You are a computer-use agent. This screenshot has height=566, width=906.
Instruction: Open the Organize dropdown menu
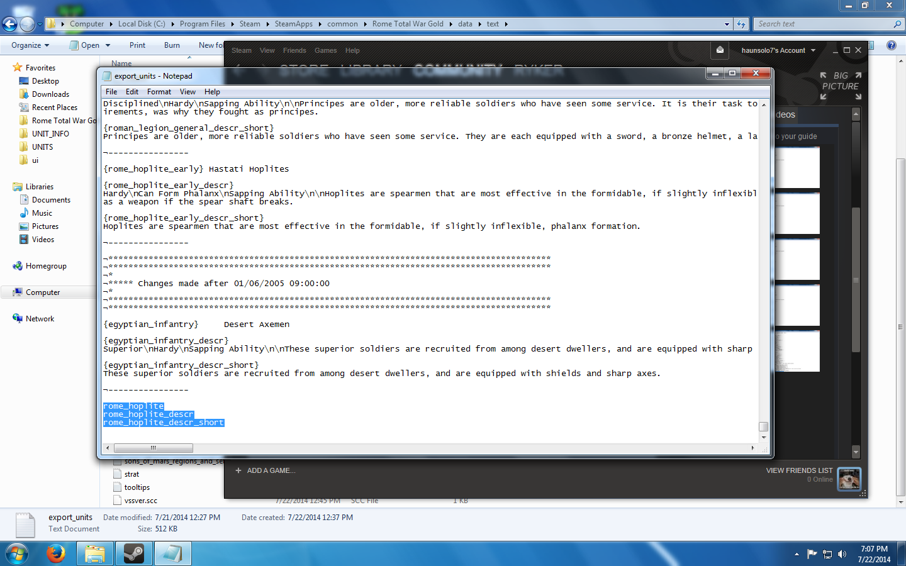[30, 45]
